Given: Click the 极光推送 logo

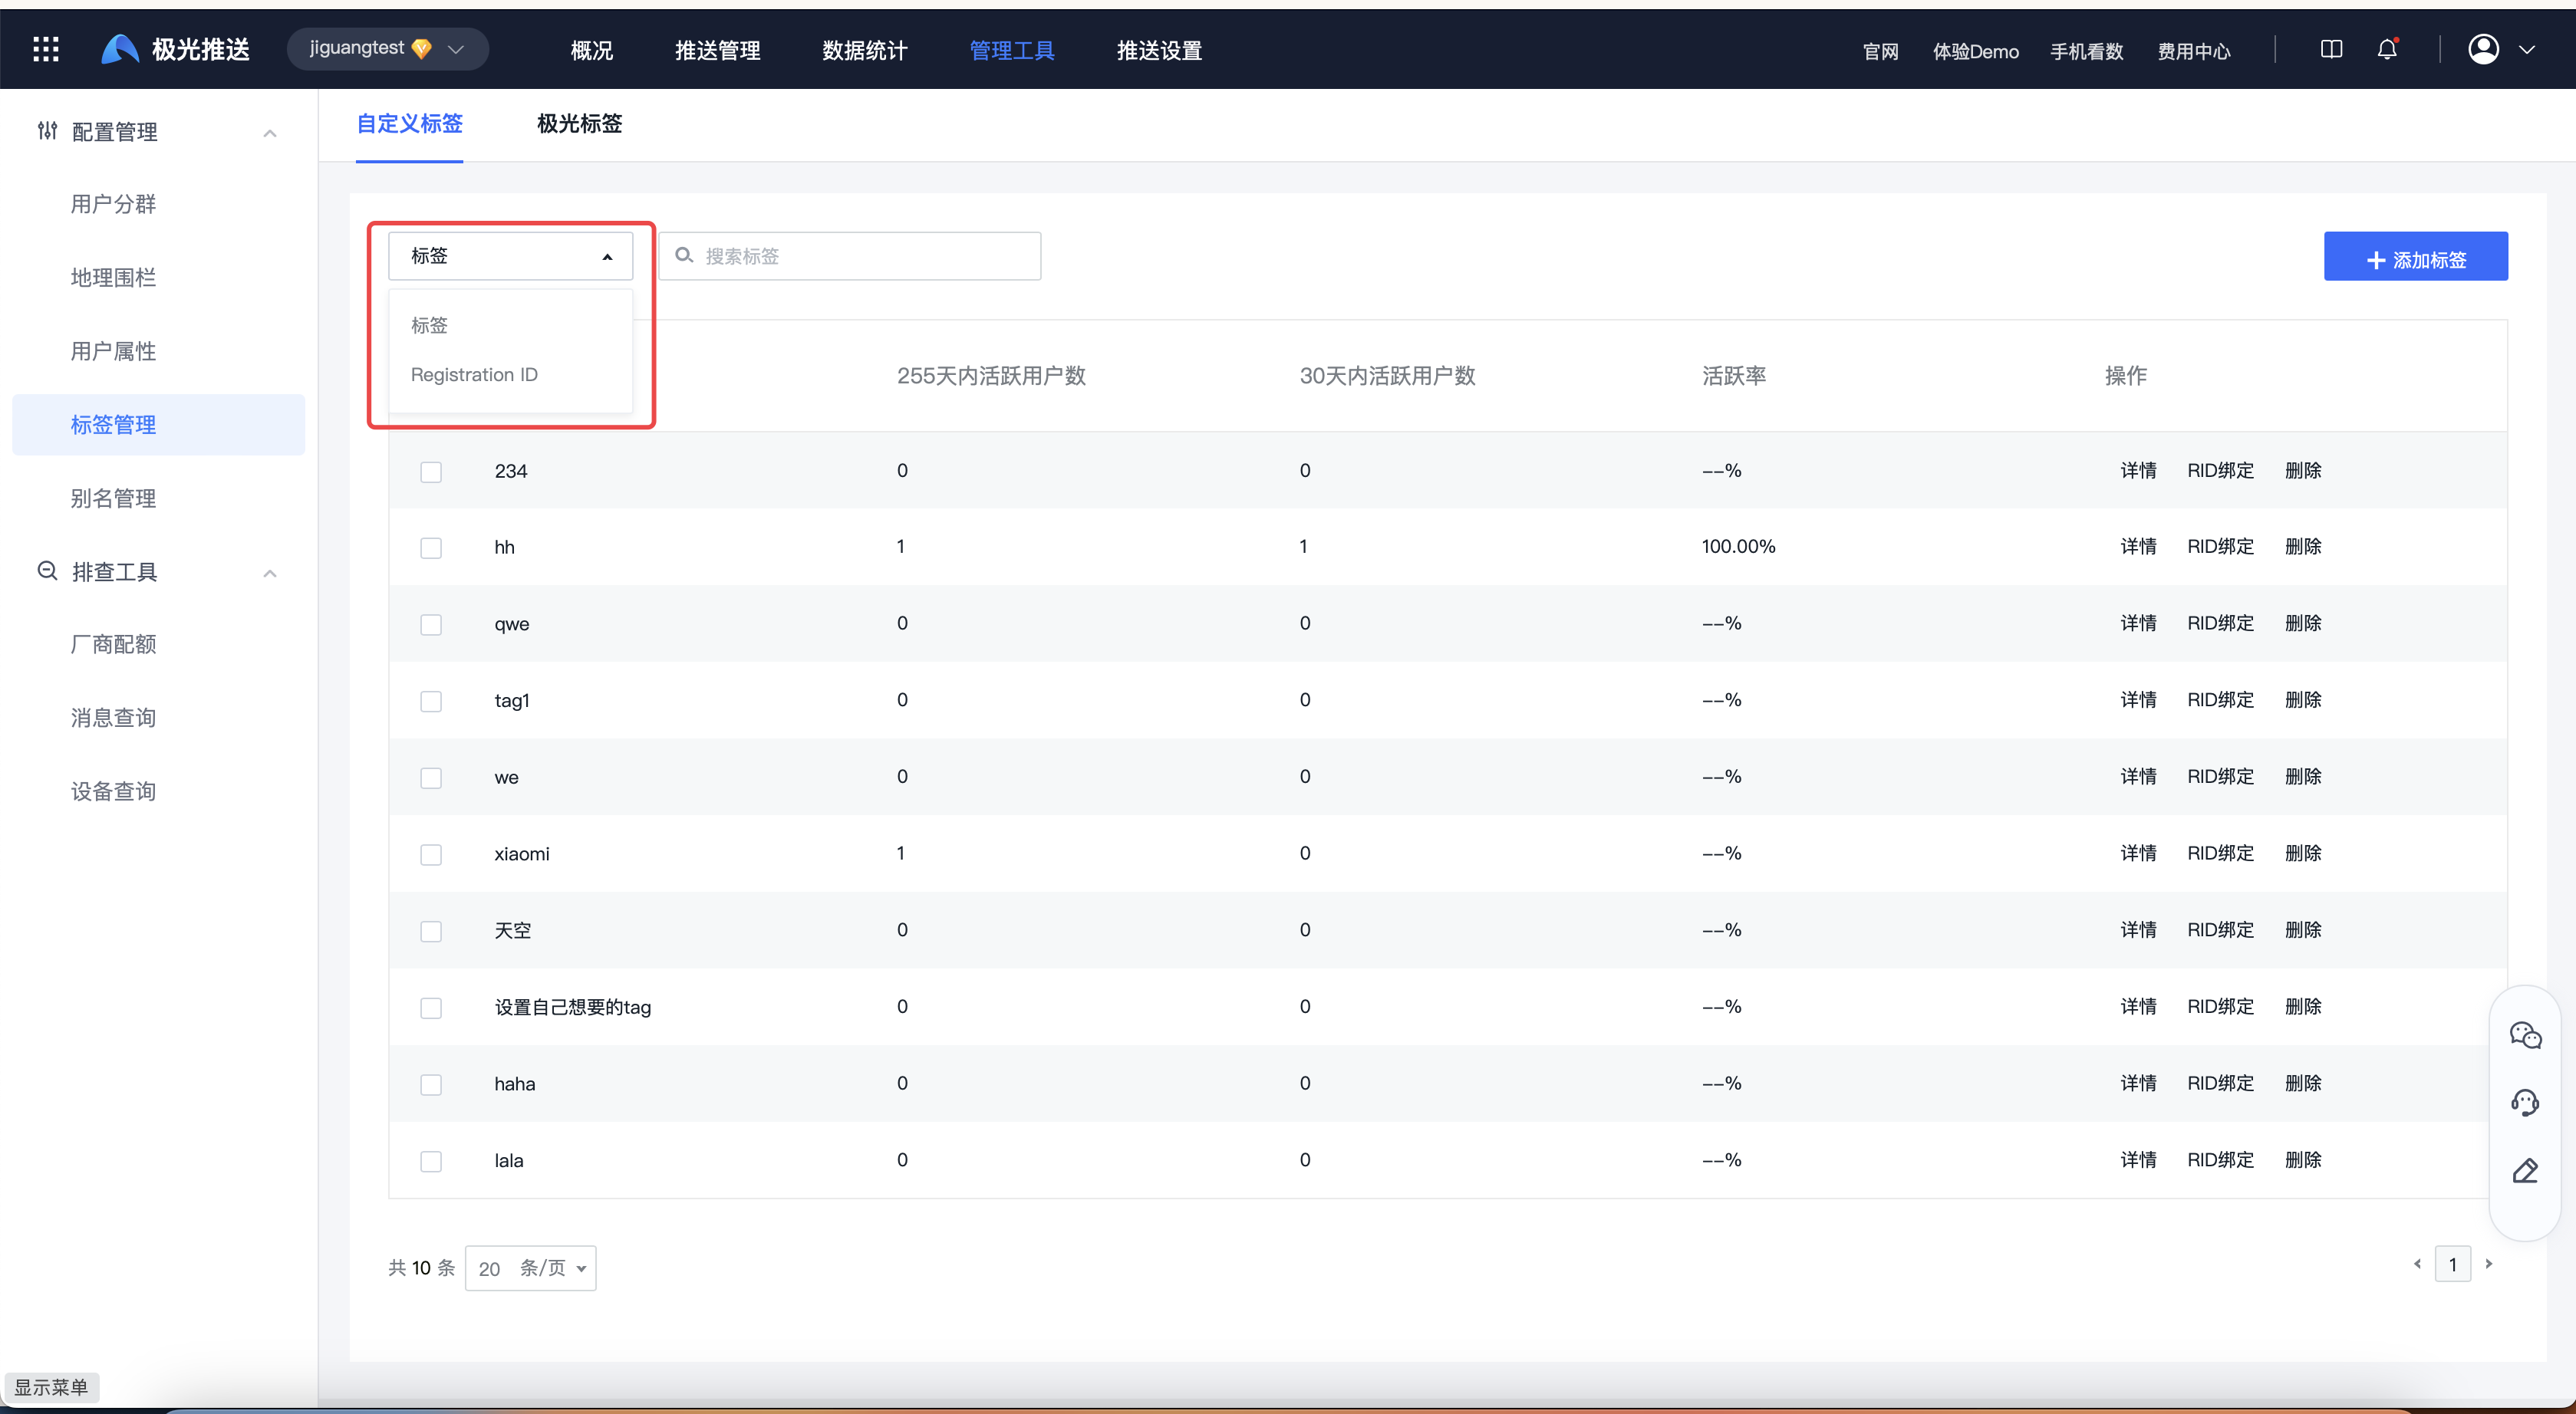Looking at the screenshot, I should [176, 49].
